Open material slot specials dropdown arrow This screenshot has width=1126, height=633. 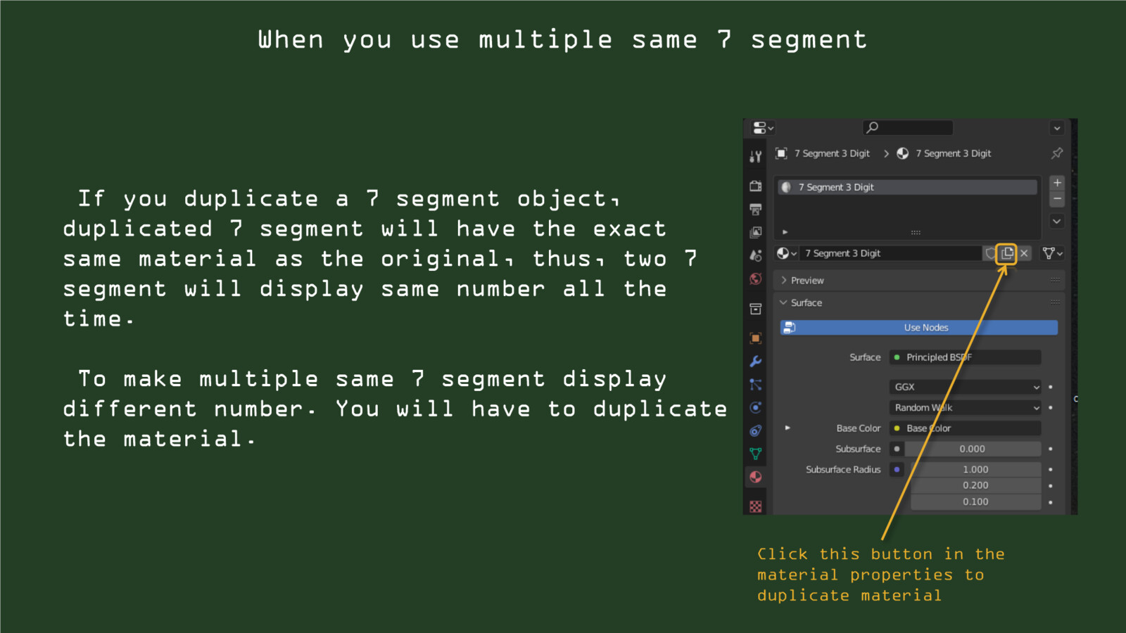click(1057, 222)
